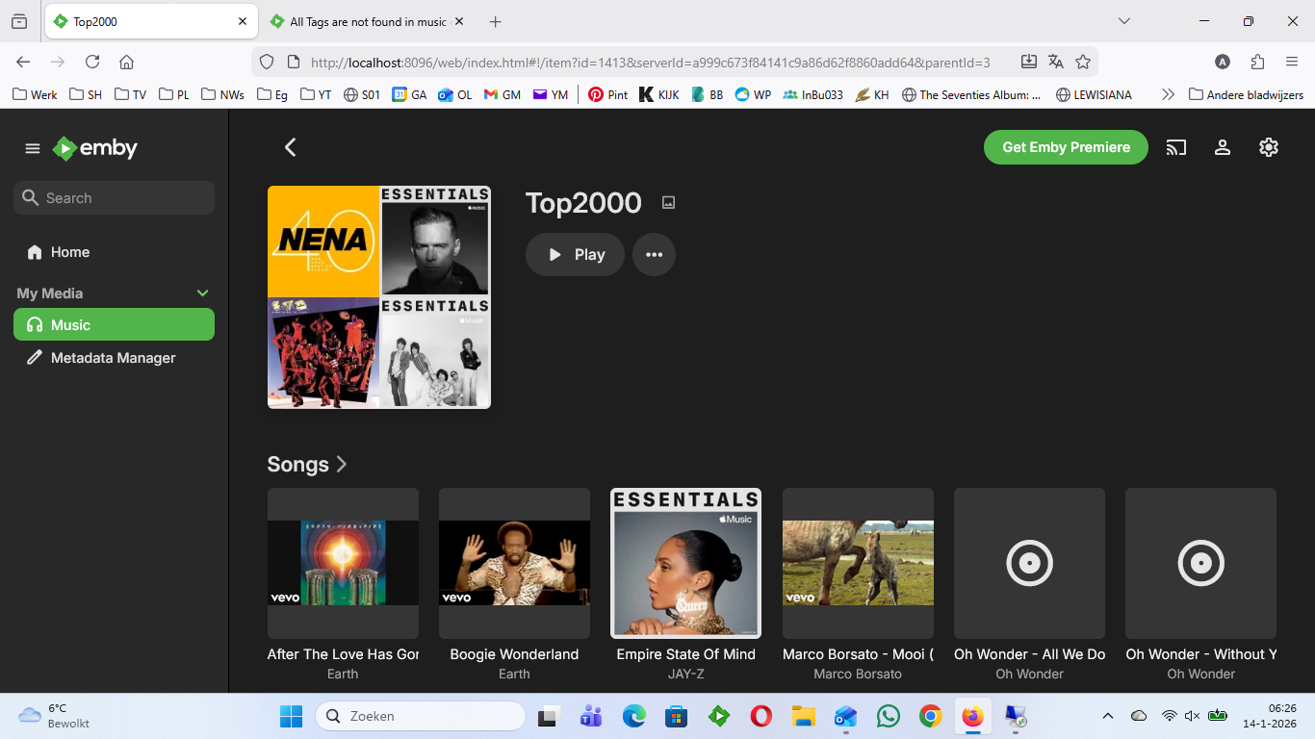Open the Werk bookmarks folder

(x=35, y=94)
